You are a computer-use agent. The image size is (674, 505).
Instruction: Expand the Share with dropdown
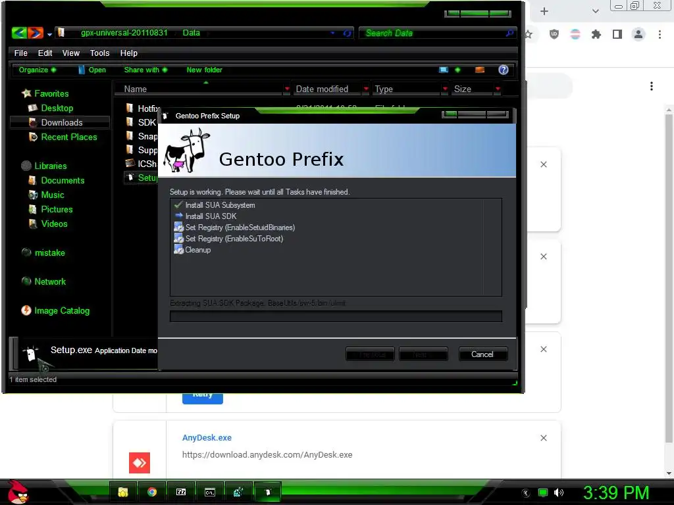click(145, 70)
